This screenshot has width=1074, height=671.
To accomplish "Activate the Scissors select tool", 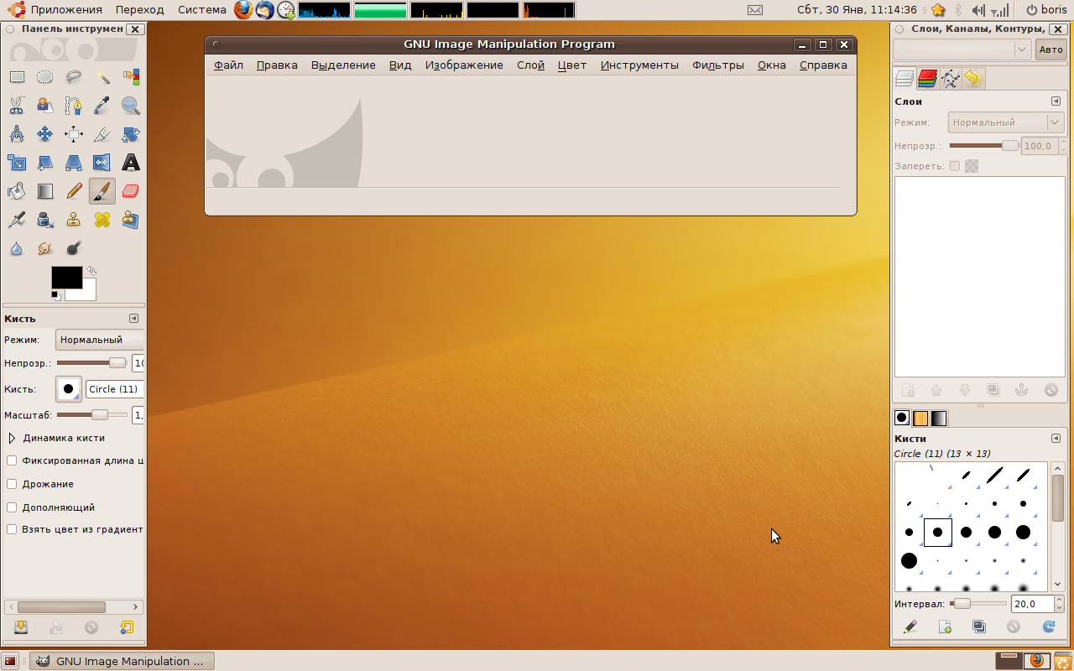I will 17,106.
